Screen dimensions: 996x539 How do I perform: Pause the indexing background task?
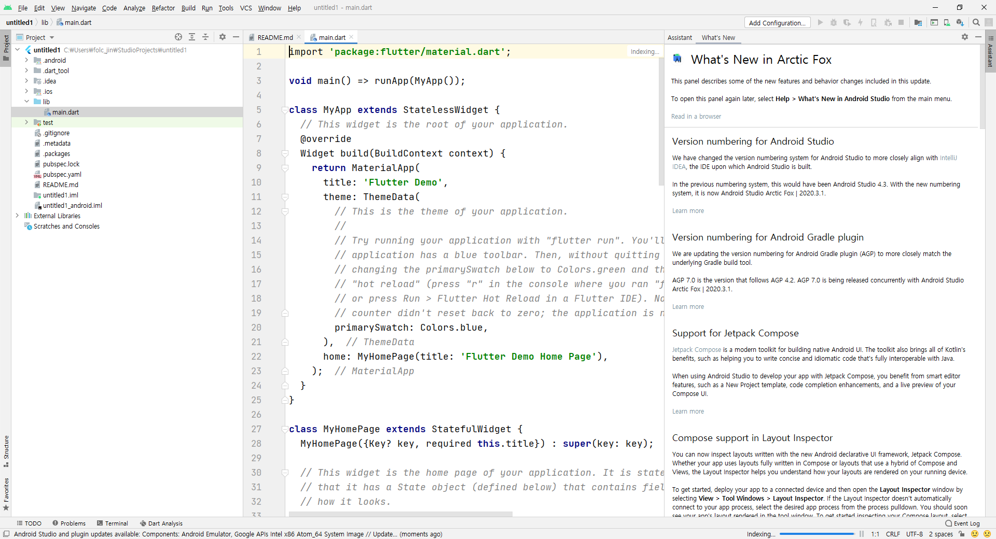862,534
